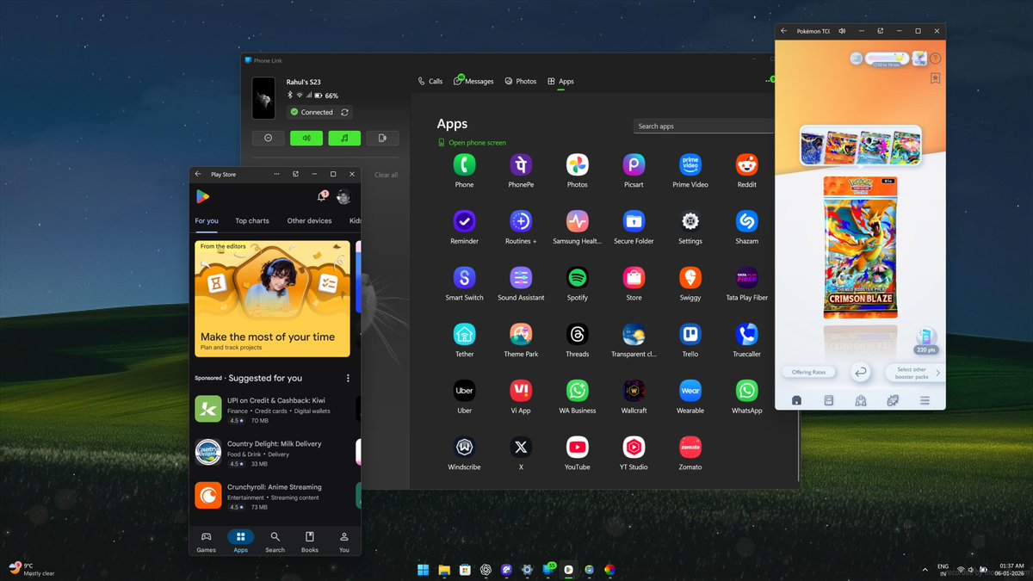Switch to the Messages tab

474,81
